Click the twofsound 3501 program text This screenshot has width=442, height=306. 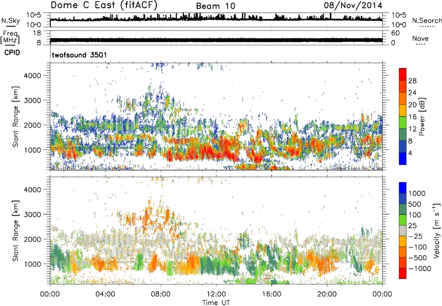tap(80, 55)
